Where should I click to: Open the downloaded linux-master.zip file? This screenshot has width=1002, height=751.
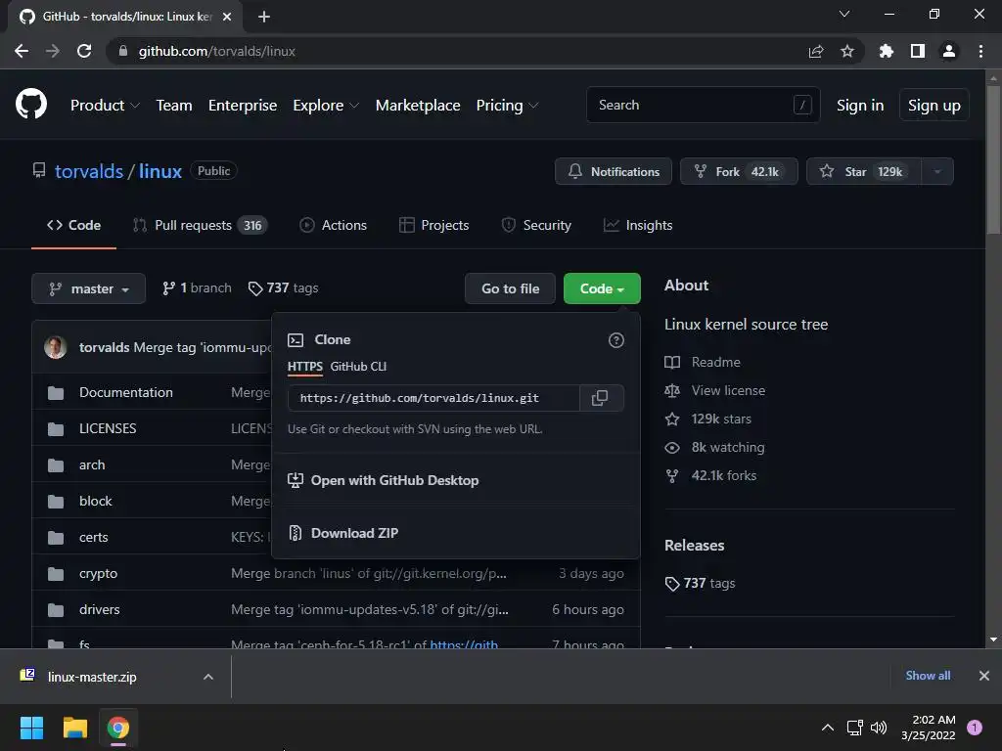pos(91,677)
